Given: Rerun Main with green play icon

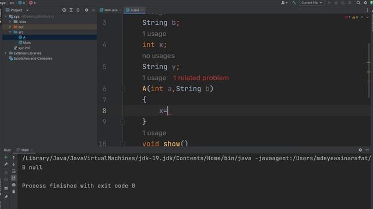Looking at the screenshot, I should point(6,157).
